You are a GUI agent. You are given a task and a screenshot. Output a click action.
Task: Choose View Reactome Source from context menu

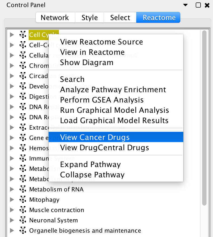coord(116,42)
